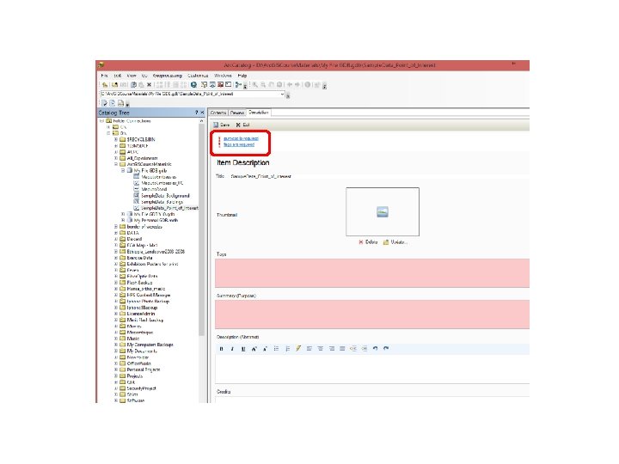Viewport: 619px width, 464px height.
Task: Decrease font size in Description editor
Action: click(x=266, y=349)
